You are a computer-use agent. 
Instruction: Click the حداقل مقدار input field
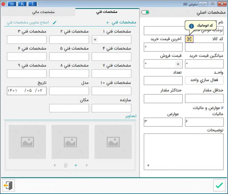click(204, 98)
